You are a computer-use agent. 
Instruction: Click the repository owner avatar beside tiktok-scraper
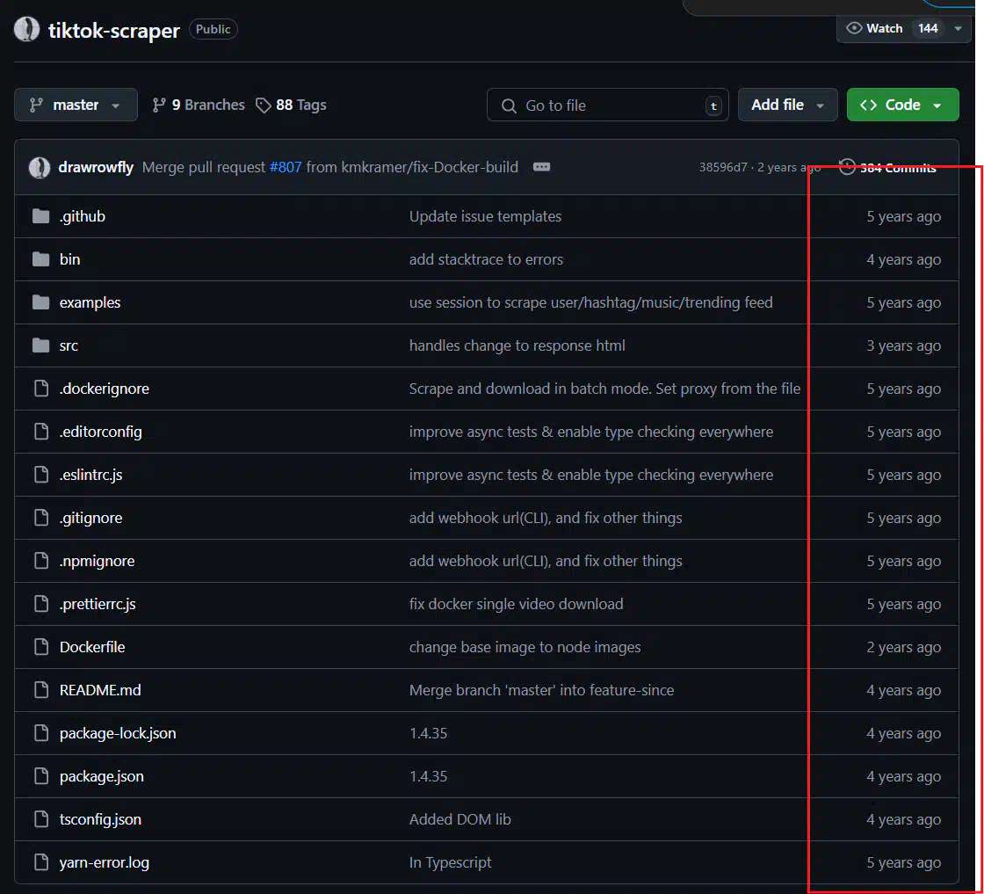tap(27, 30)
